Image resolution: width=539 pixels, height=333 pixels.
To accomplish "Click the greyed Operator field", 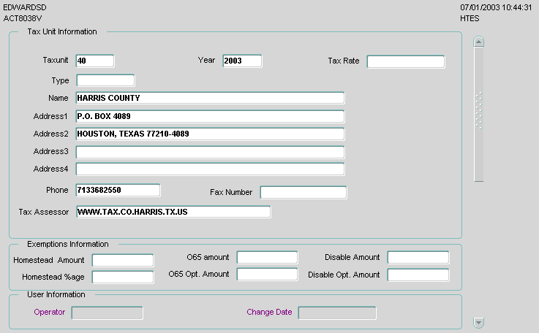I will (x=107, y=313).
